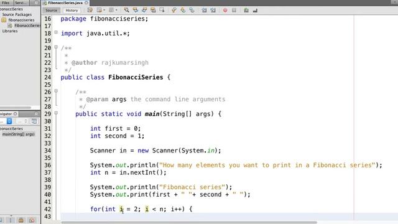Click Toggle Bookmark icon

192,10
